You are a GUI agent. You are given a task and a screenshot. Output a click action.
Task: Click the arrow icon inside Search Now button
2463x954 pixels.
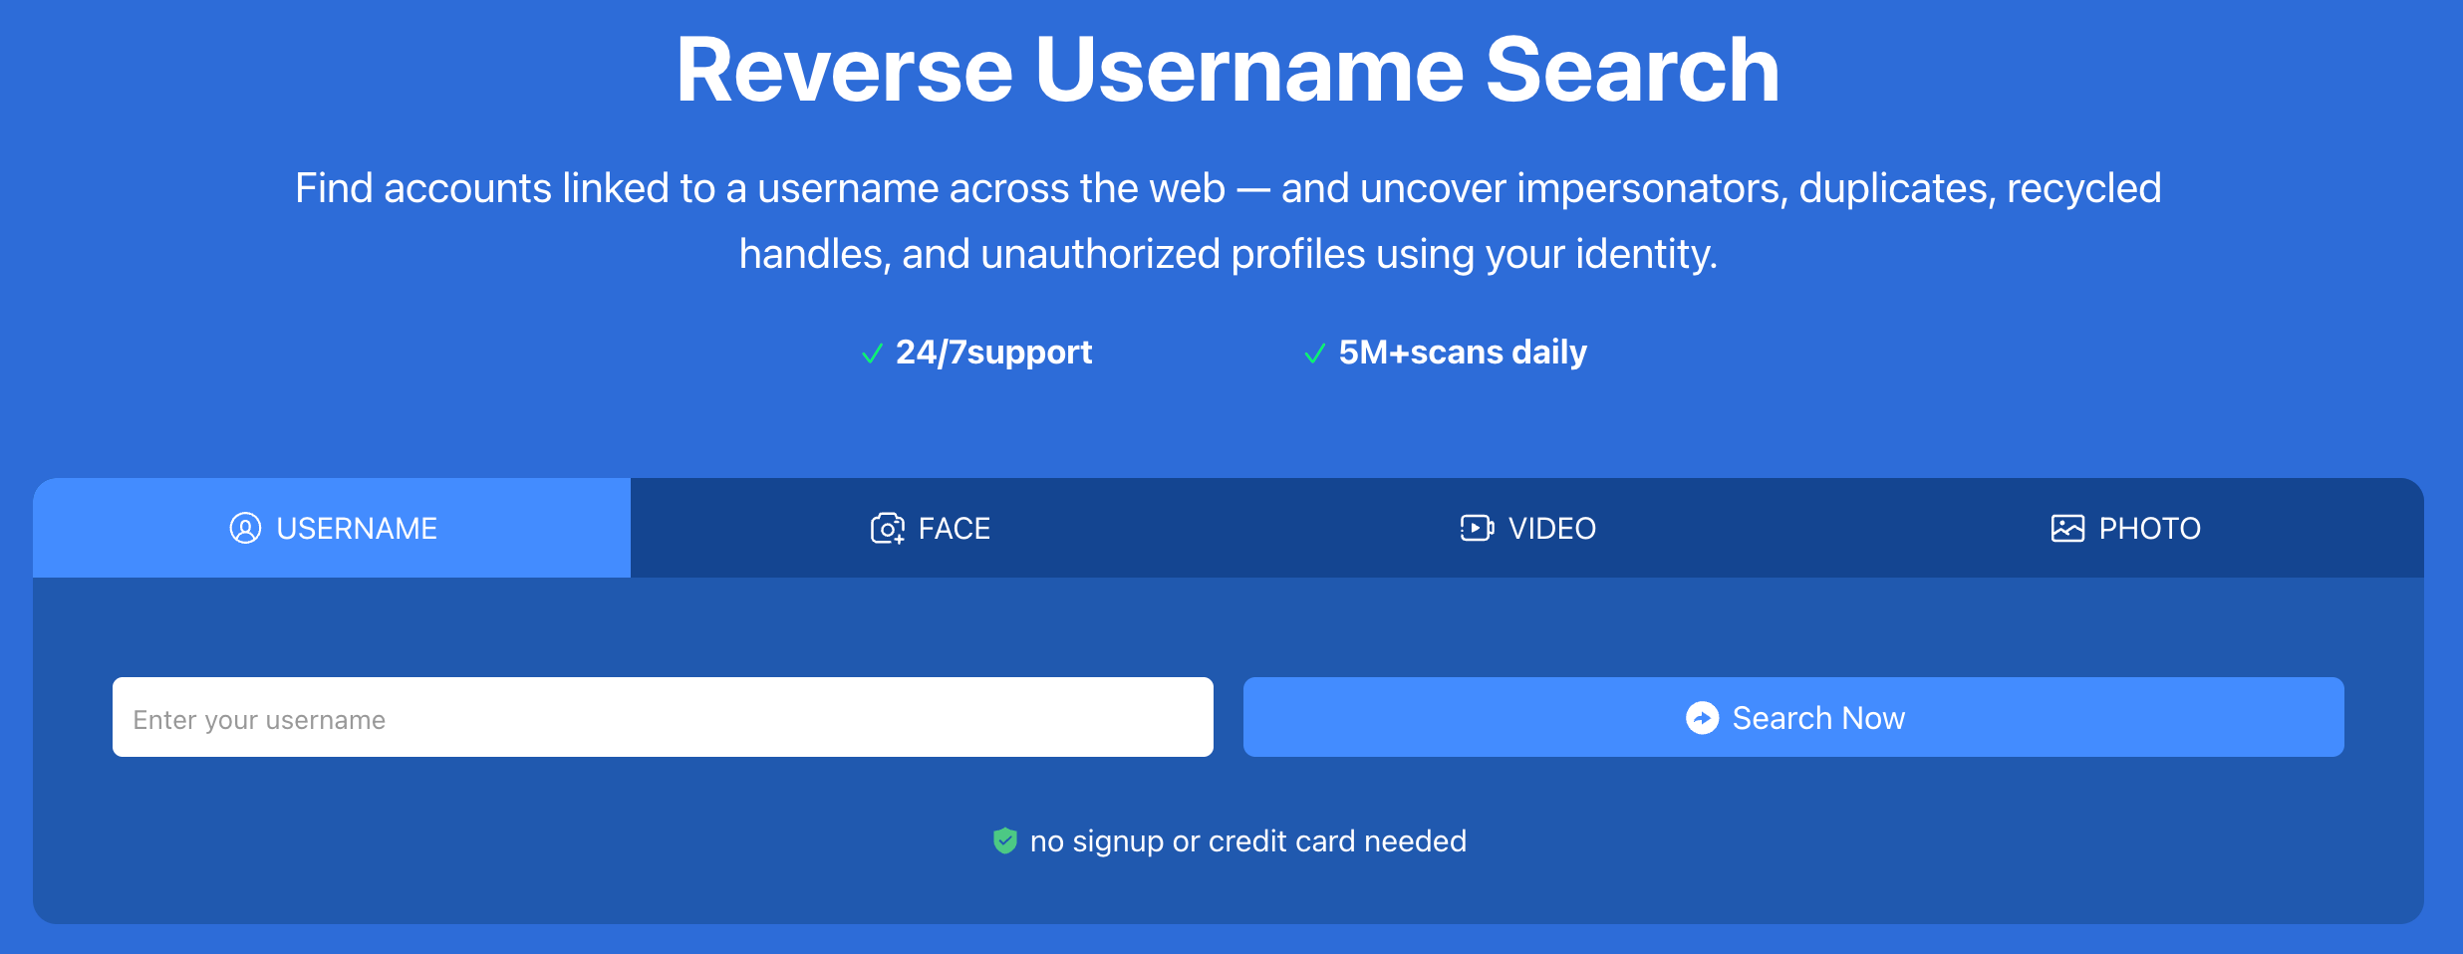point(1702,718)
